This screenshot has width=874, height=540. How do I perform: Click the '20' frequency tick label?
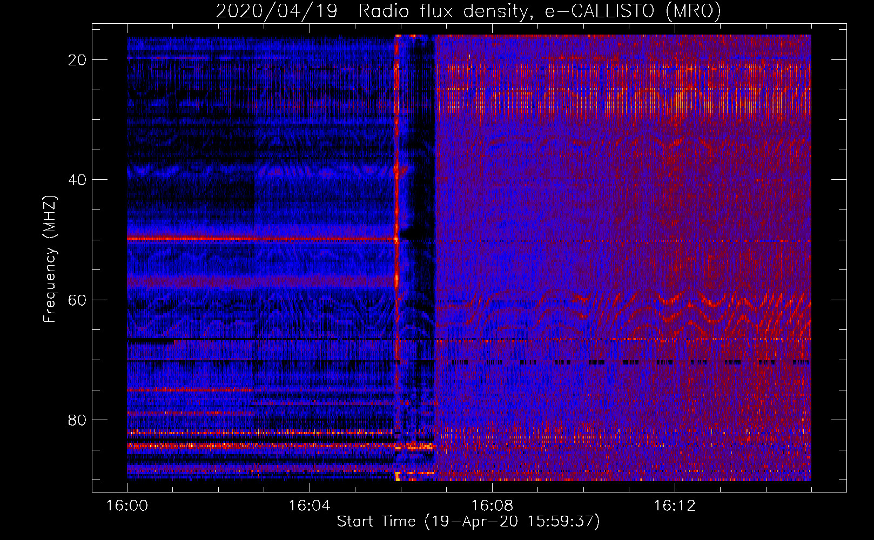coord(77,60)
